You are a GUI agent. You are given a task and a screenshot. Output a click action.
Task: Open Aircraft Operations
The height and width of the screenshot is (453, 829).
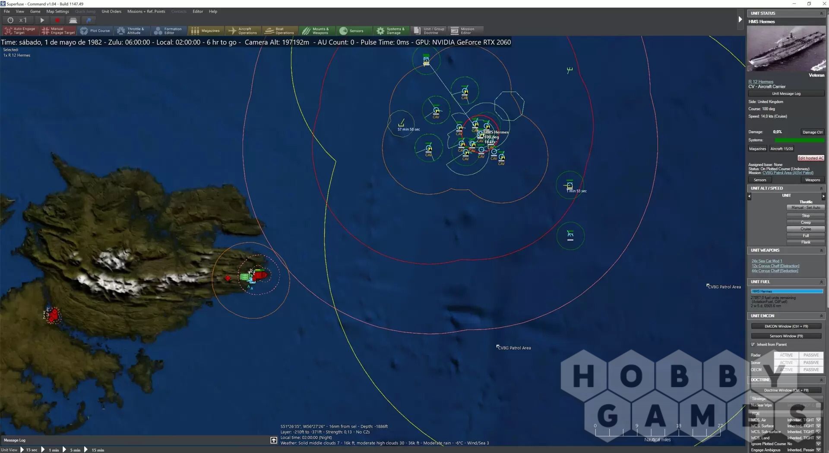point(243,31)
